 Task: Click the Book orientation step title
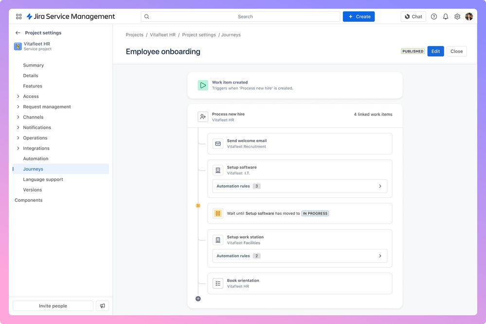(243, 280)
